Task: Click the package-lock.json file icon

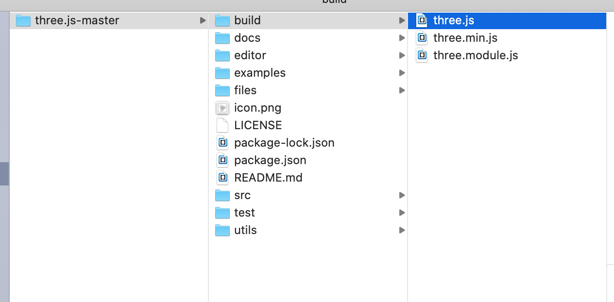Action: click(x=222, y=143)
